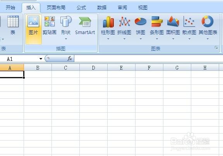Screen dimensions: 223x156
Task: Insert a 饼图 pie chart
Action: (141, 25)
